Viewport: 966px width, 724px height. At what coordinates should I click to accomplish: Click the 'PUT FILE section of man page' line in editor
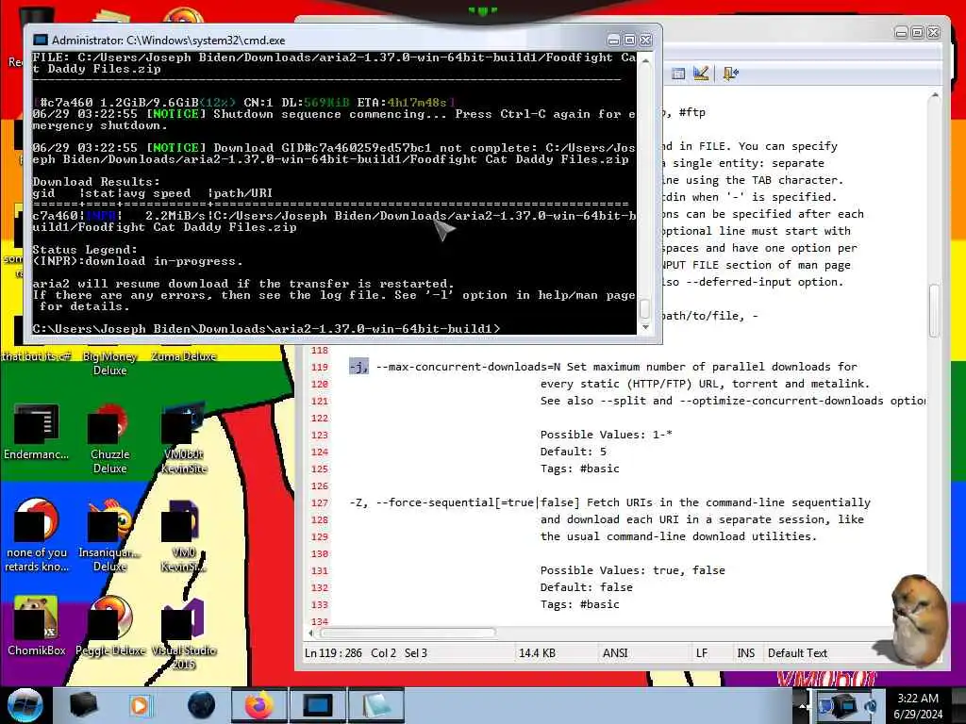pos(757,265)
